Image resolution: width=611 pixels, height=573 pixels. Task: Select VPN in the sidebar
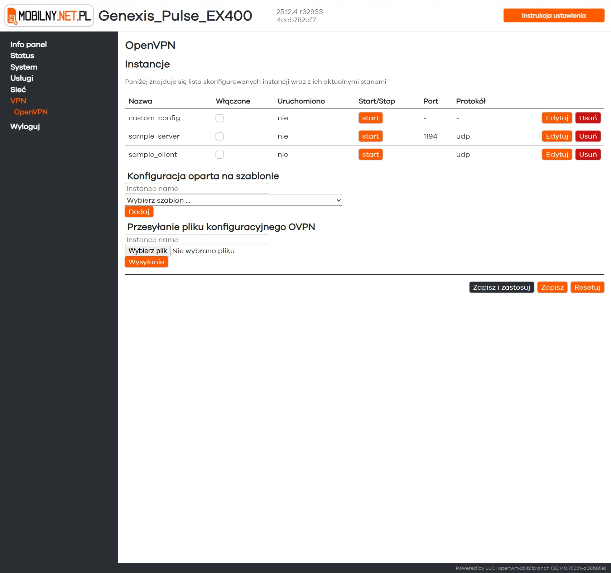tap(18, 101)
